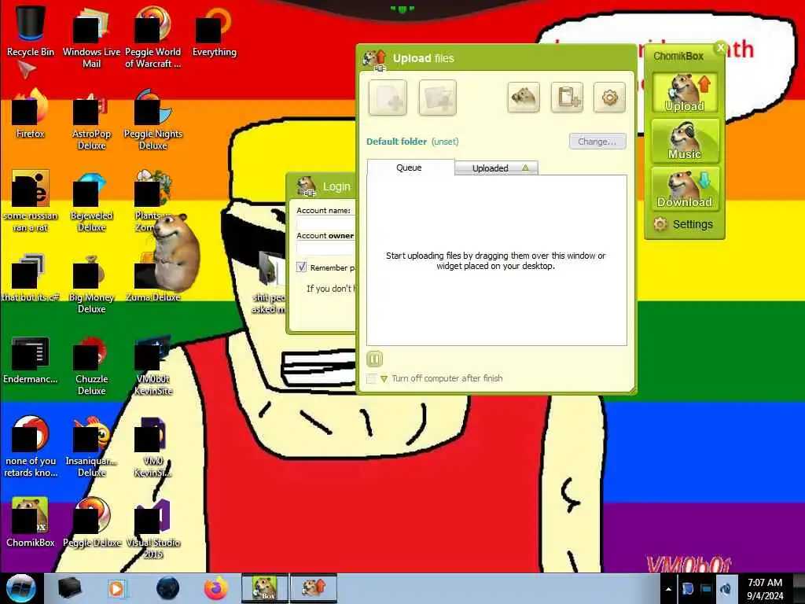Select the Chuzzle Deluxe desktop icon
The width and height of the screenshot is (805, 604).
pyautogui.click(x=91, y=366)
